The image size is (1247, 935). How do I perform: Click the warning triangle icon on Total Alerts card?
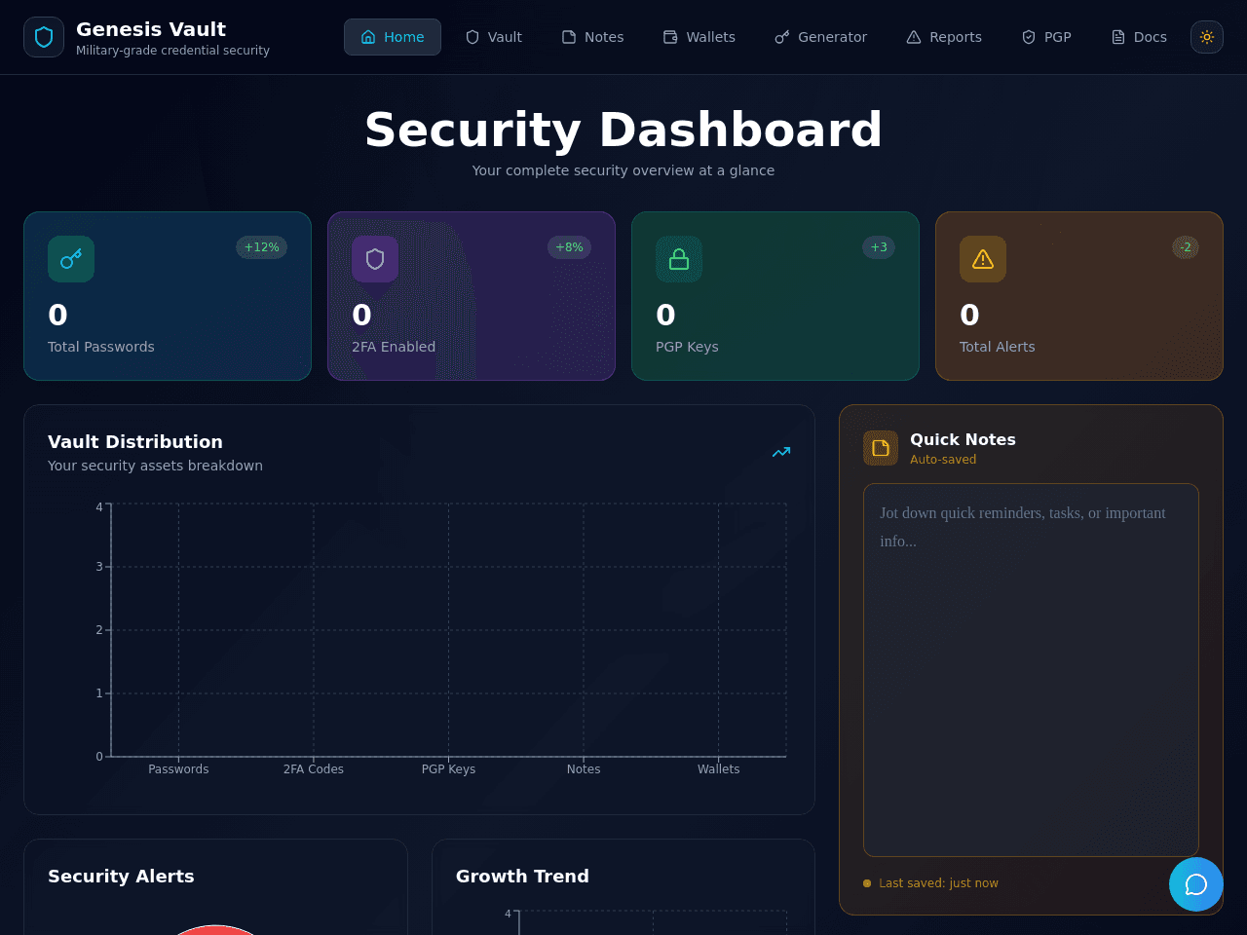(983, 259)
